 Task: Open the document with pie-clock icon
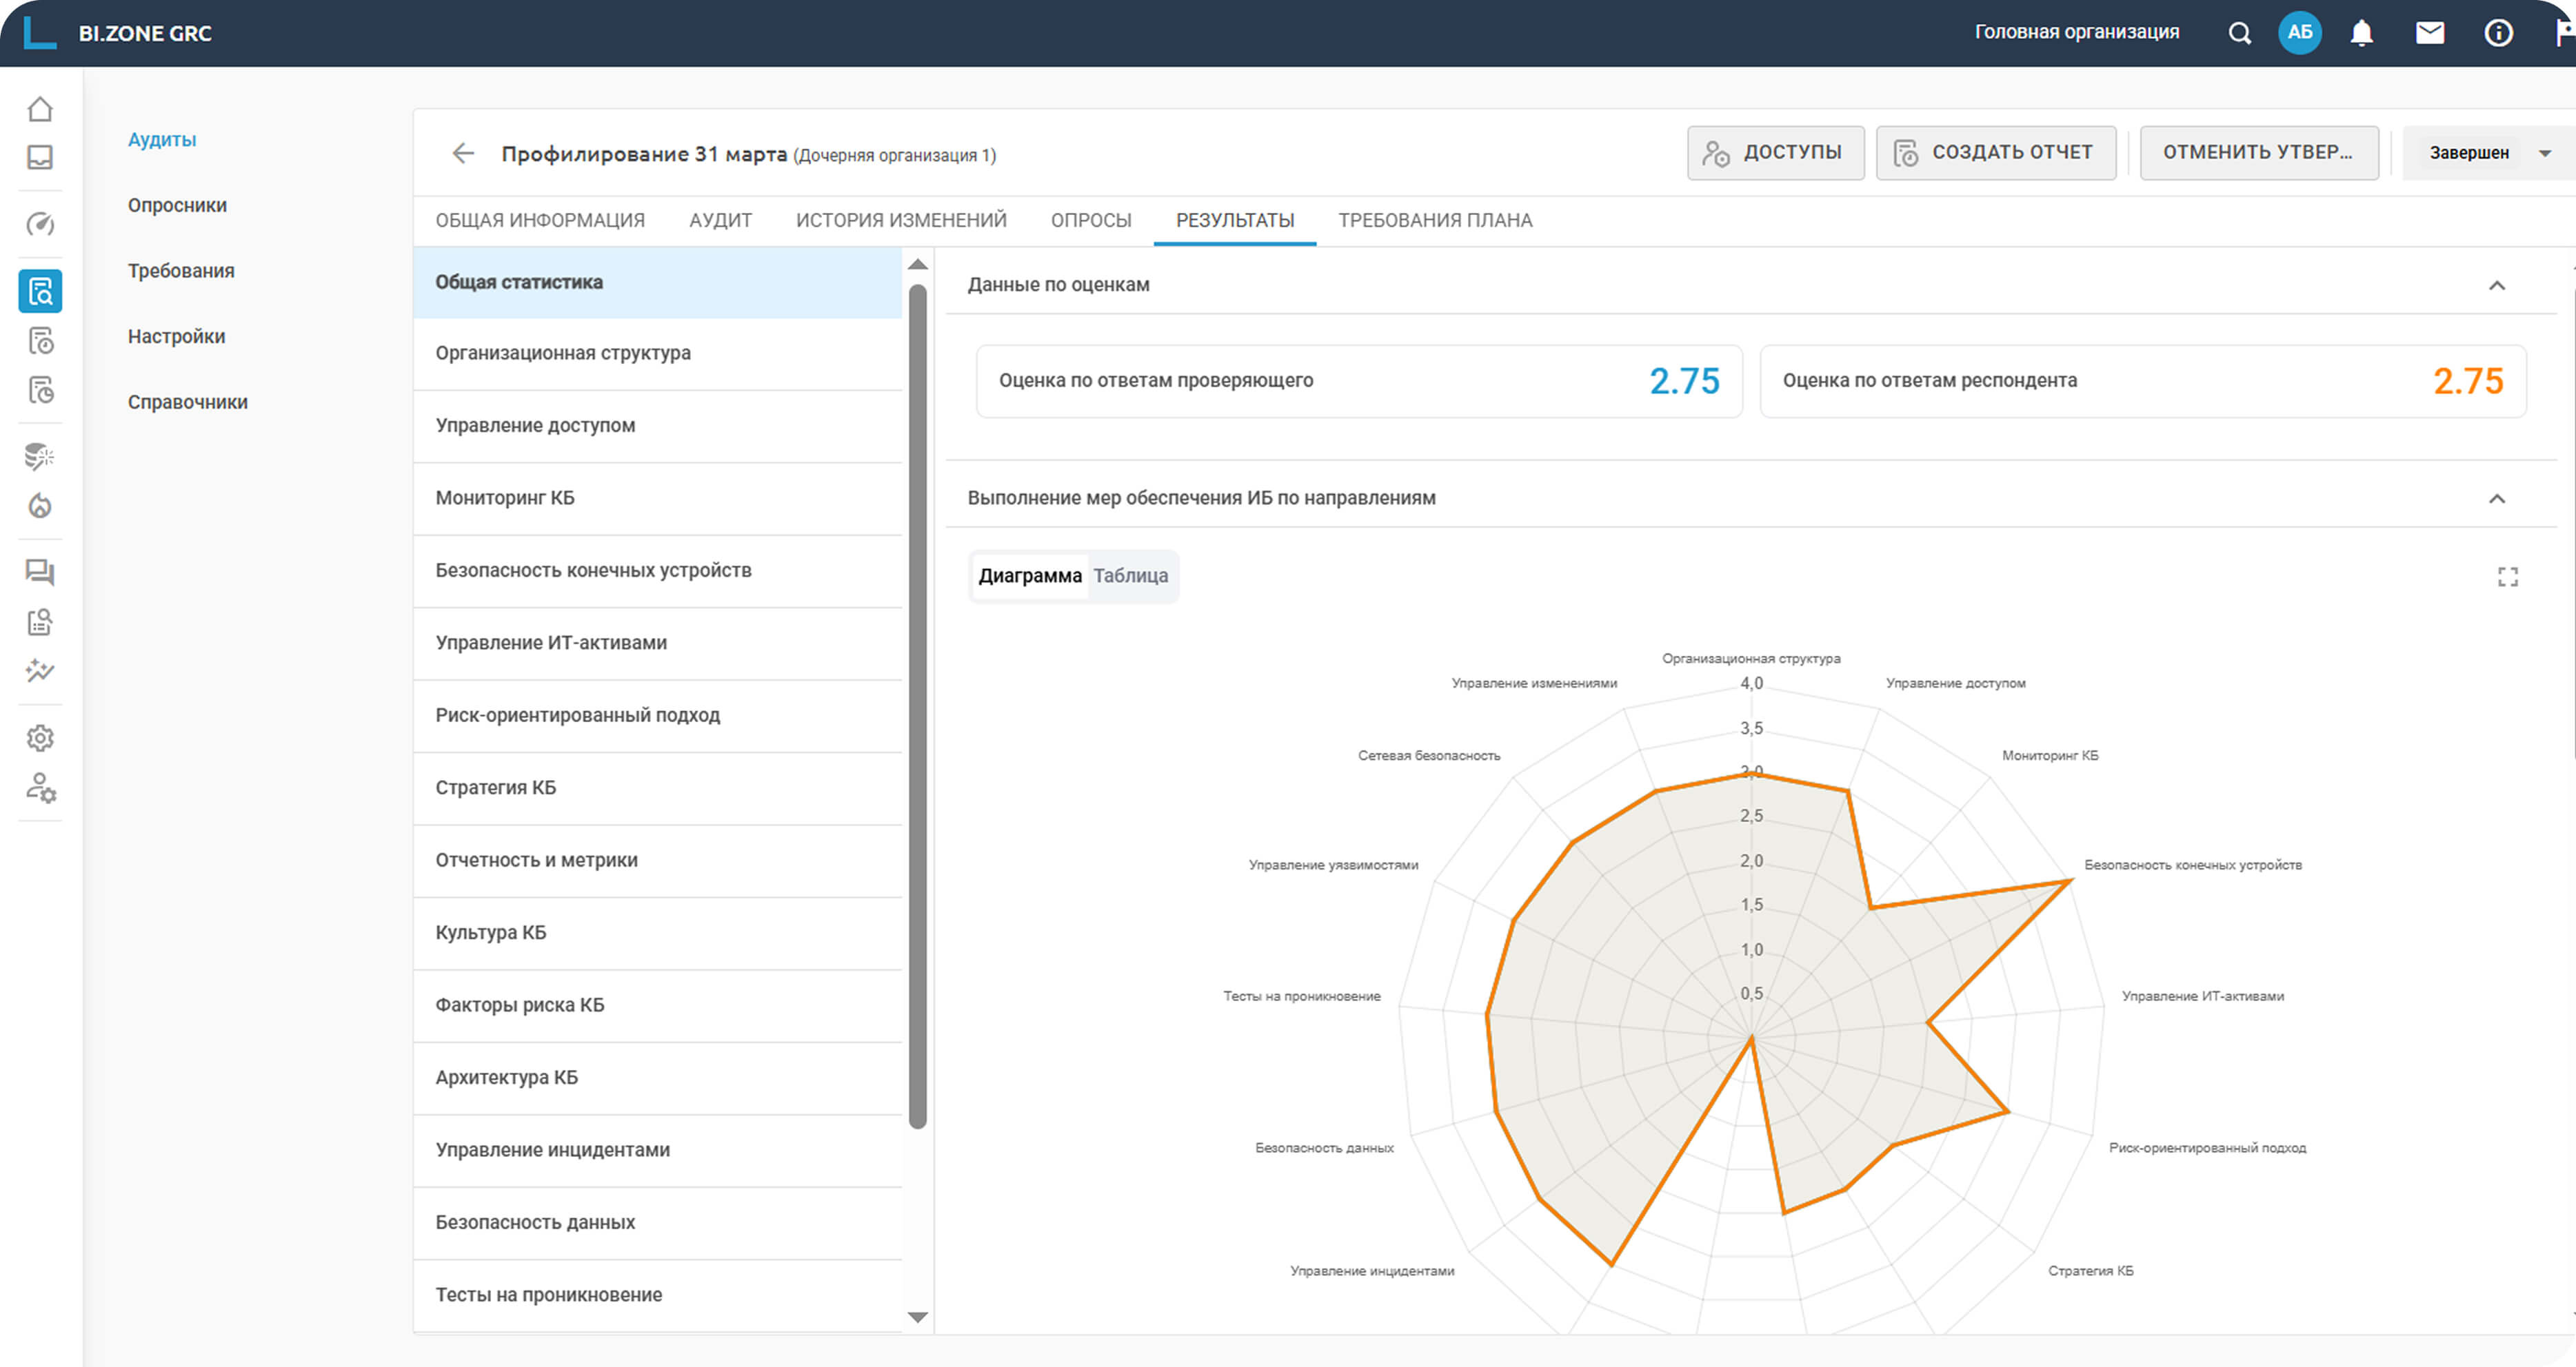(x=40, y=390)
